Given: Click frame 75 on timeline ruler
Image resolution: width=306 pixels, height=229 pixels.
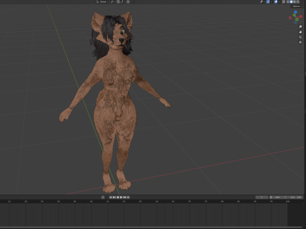Looking at the screenshot, I should click(206, 201).
